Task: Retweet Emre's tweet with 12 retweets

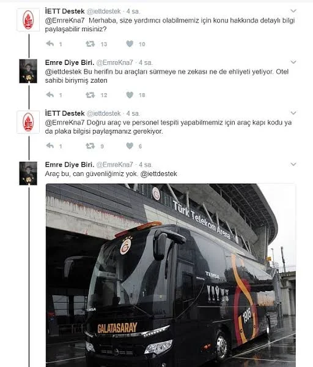Action: pos(90,95)
